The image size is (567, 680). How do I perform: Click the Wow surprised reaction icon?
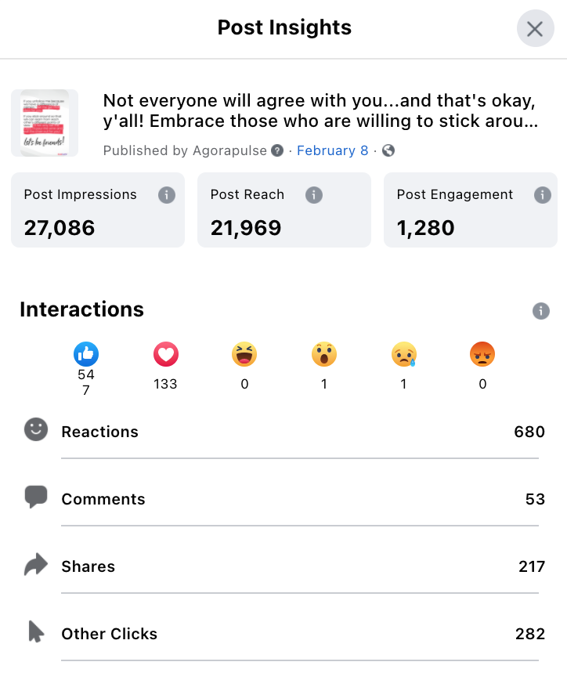tap(324, 354)
